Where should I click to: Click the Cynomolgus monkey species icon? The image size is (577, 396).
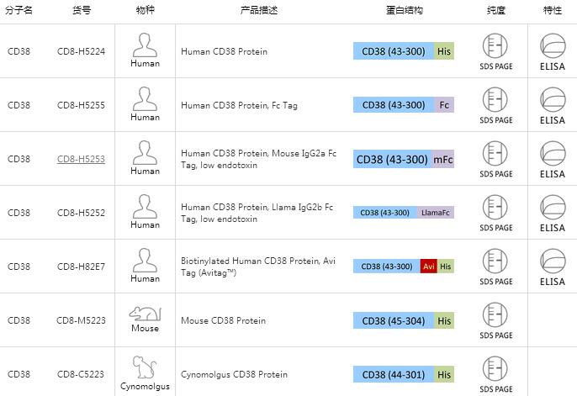[145, 367]
